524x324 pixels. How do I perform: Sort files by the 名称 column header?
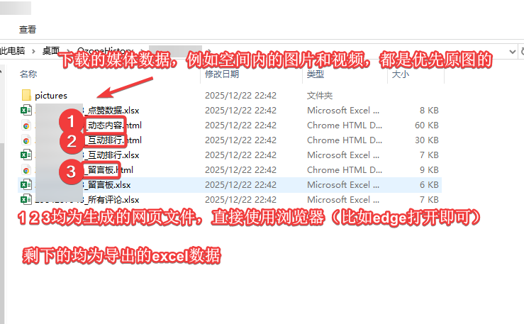coord(28,74)
